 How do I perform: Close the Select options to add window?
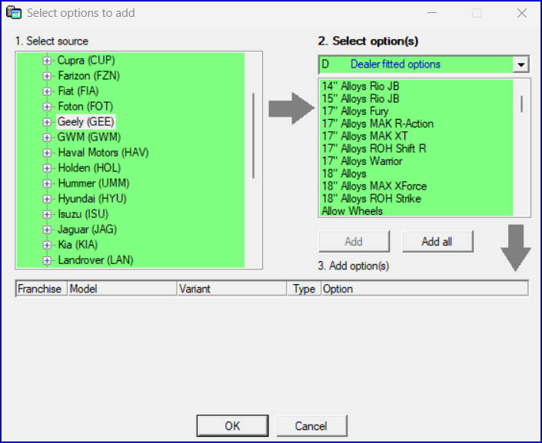point(521,13)
